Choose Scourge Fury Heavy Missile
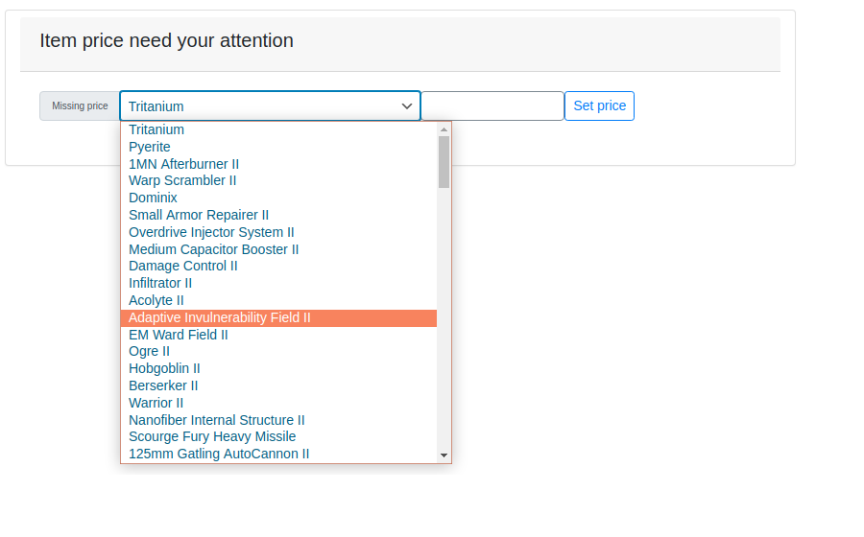The width and height of the screenshot is (864, 537). [x=278, y=436]
